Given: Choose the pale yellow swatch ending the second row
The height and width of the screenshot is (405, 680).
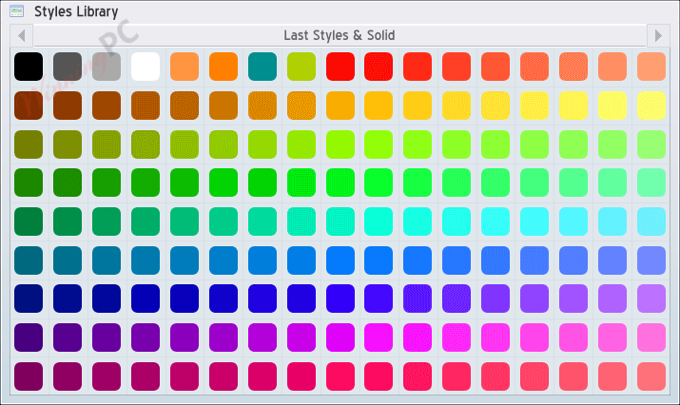Looking at the screenshot, I should pyautogui.click(x=651, y=106).
